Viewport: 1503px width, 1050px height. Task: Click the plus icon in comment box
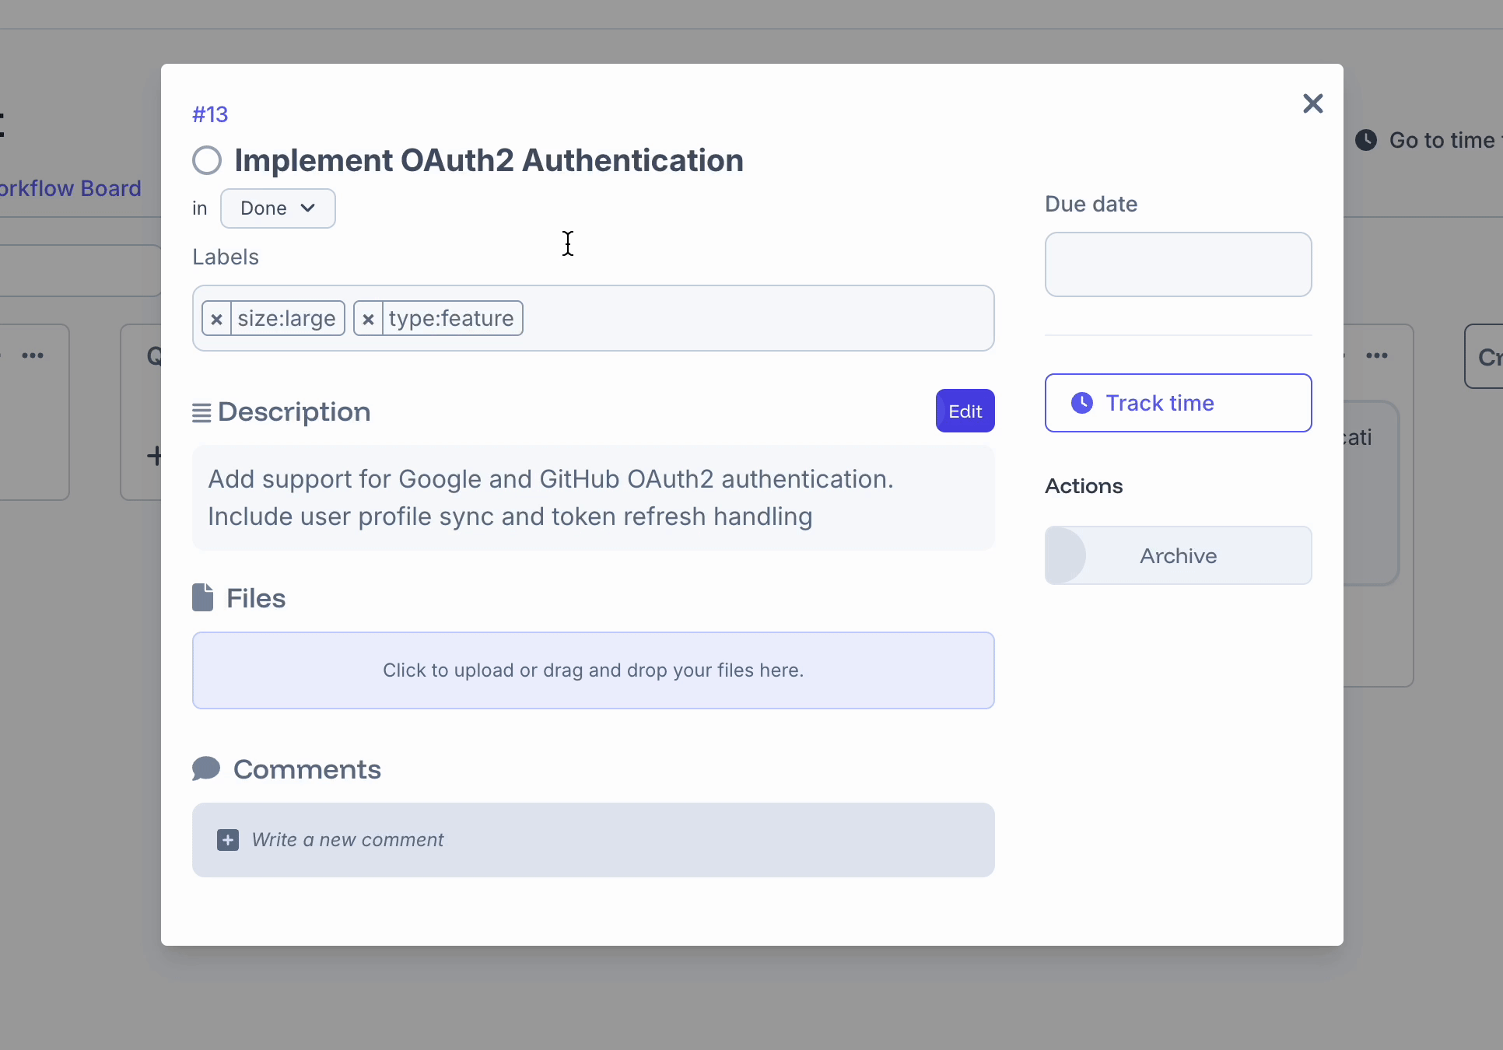(228, 840)
